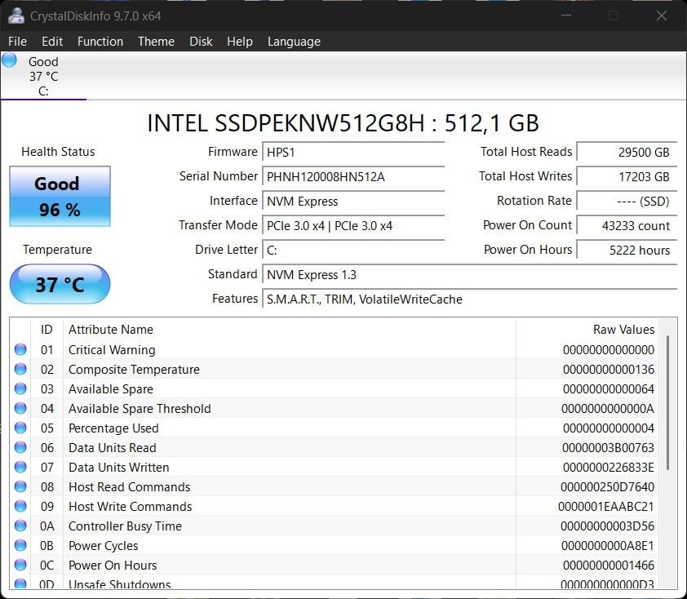
Task: Click the attribute list vertical scrollbar
Action: 667,402
